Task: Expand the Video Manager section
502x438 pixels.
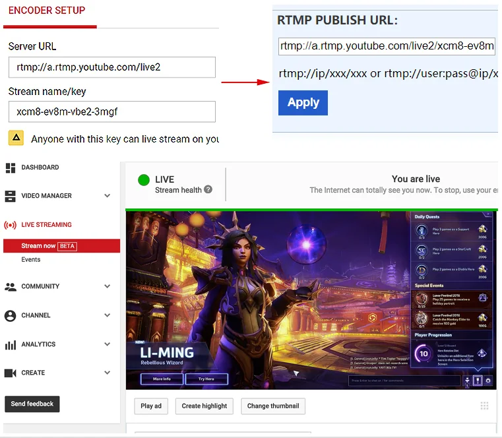Action: [108, 196]
